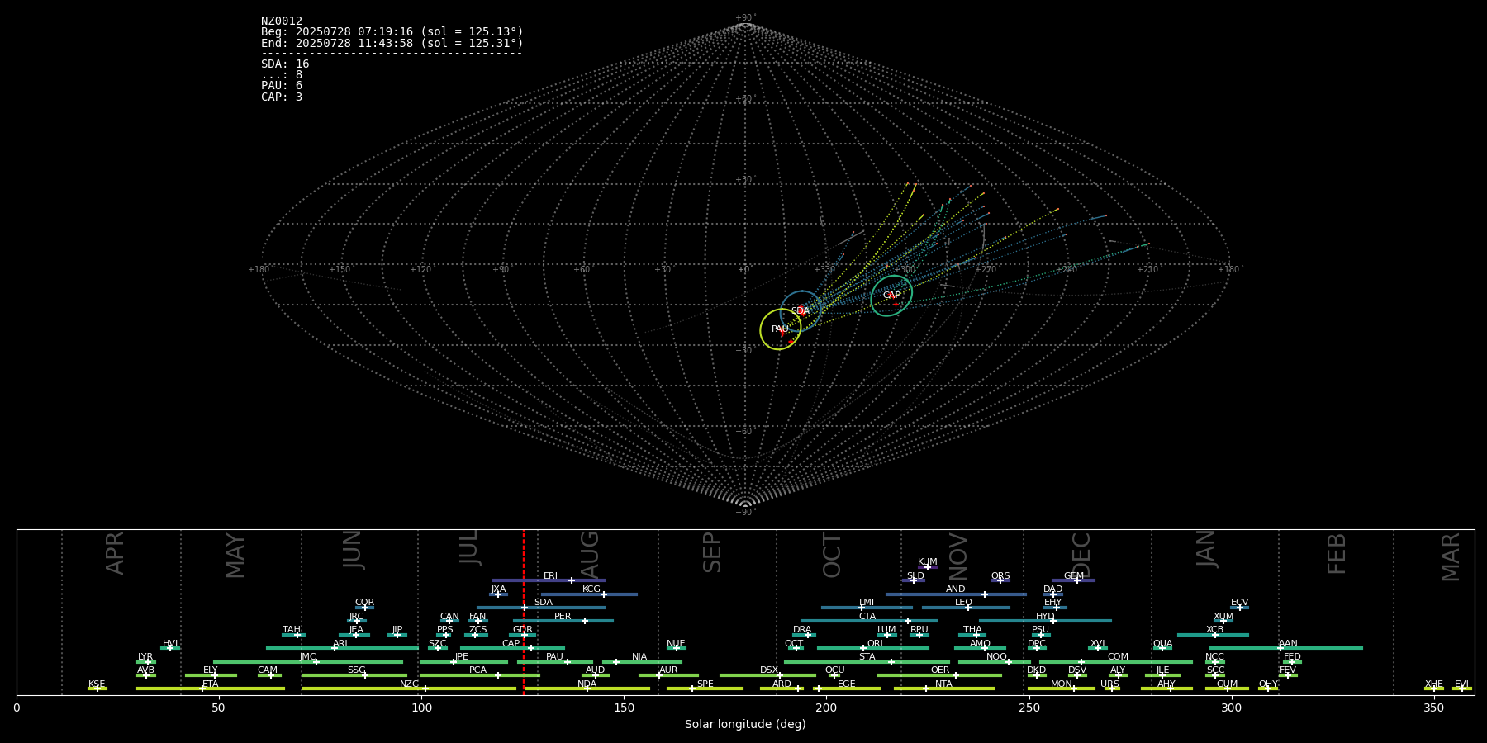This screenshot has height=743, width=1487.
Task: Click the ARI shower label in the timeline
Action: (340, 644)
